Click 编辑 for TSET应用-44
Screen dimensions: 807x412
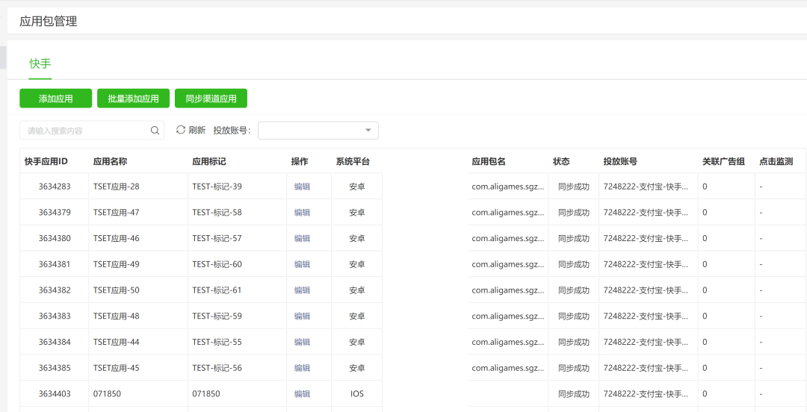tap(302, 342)
